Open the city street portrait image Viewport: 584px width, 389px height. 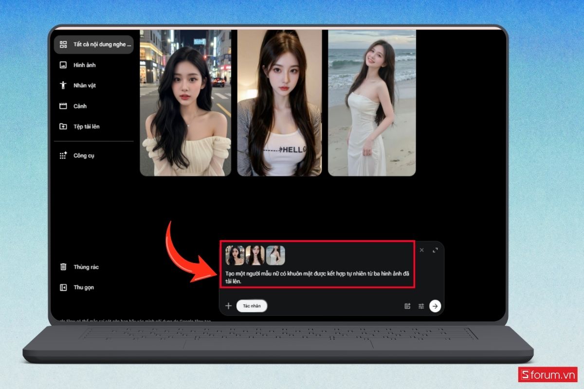tap(185, 103)
